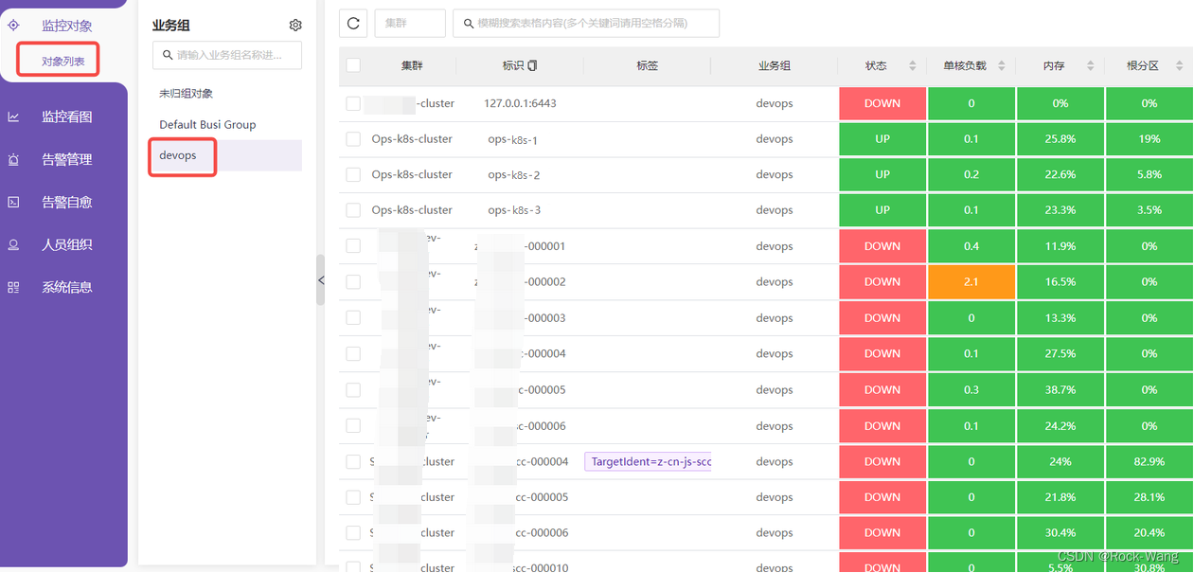Focus the table fuzzy search field
Viewport: 1194px width, 573px height.
point(586,24)
